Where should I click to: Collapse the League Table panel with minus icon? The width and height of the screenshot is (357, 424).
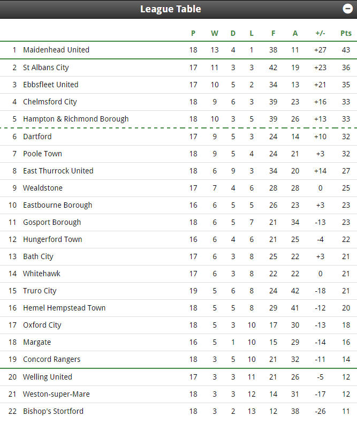(x=347, y=9)
